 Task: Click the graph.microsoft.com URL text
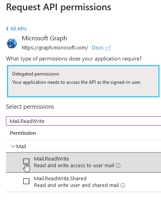click(55, 48)
